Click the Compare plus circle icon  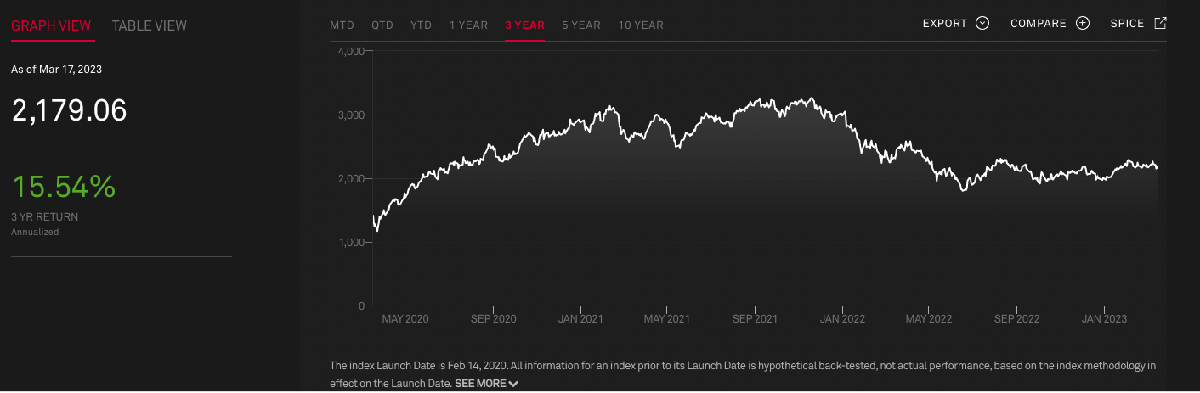pyautogui.click(x=1082, y=24)
